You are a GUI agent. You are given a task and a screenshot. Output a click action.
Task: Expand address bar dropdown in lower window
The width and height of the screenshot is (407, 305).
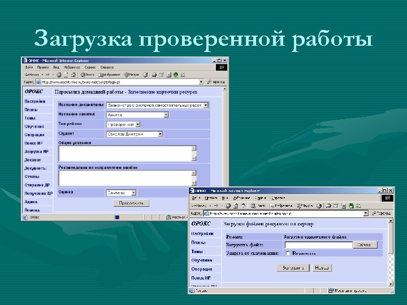(x=366, y=213)
